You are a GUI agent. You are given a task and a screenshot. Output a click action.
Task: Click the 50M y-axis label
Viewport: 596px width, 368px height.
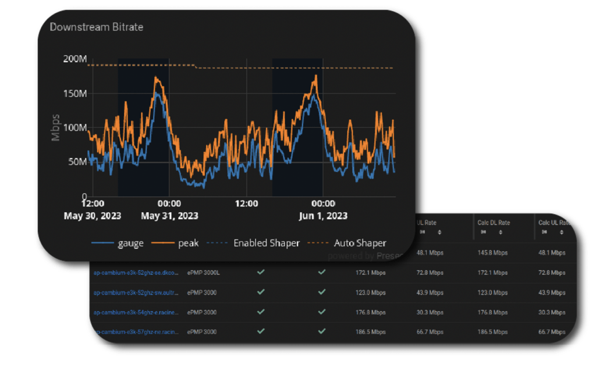[x=77, y=162]
